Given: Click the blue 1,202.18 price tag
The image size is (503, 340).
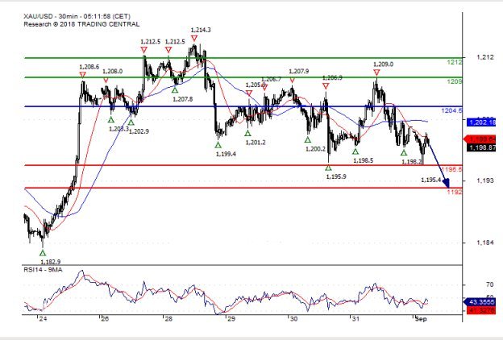Looking at the screenshot, I should (480, 122).
